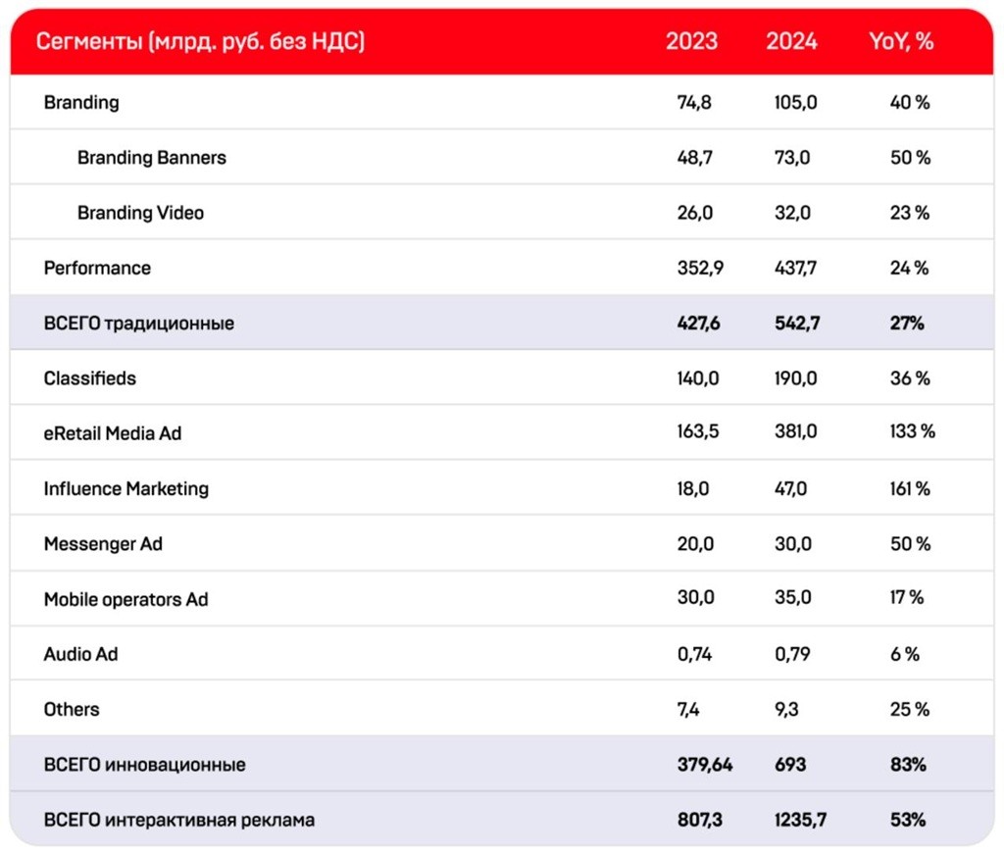
Task: Click the ВСЕГО традиционные total row
Action: pos(502,323)
